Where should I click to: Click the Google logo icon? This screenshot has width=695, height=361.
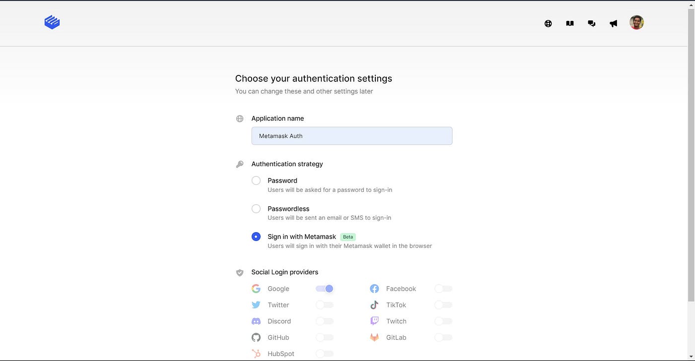point(256,289)
